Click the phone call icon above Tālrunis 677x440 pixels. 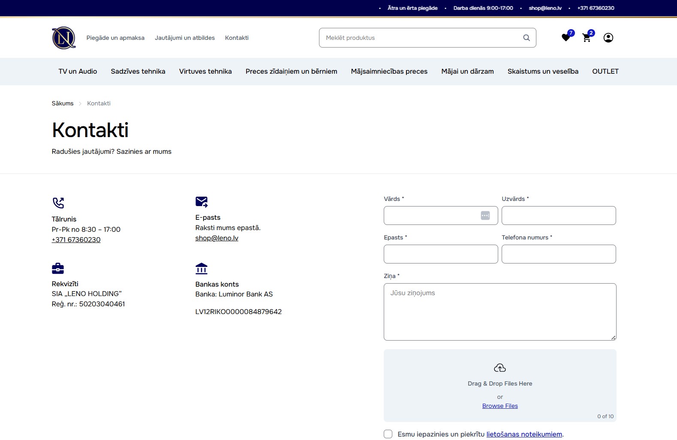coord(58,203)
